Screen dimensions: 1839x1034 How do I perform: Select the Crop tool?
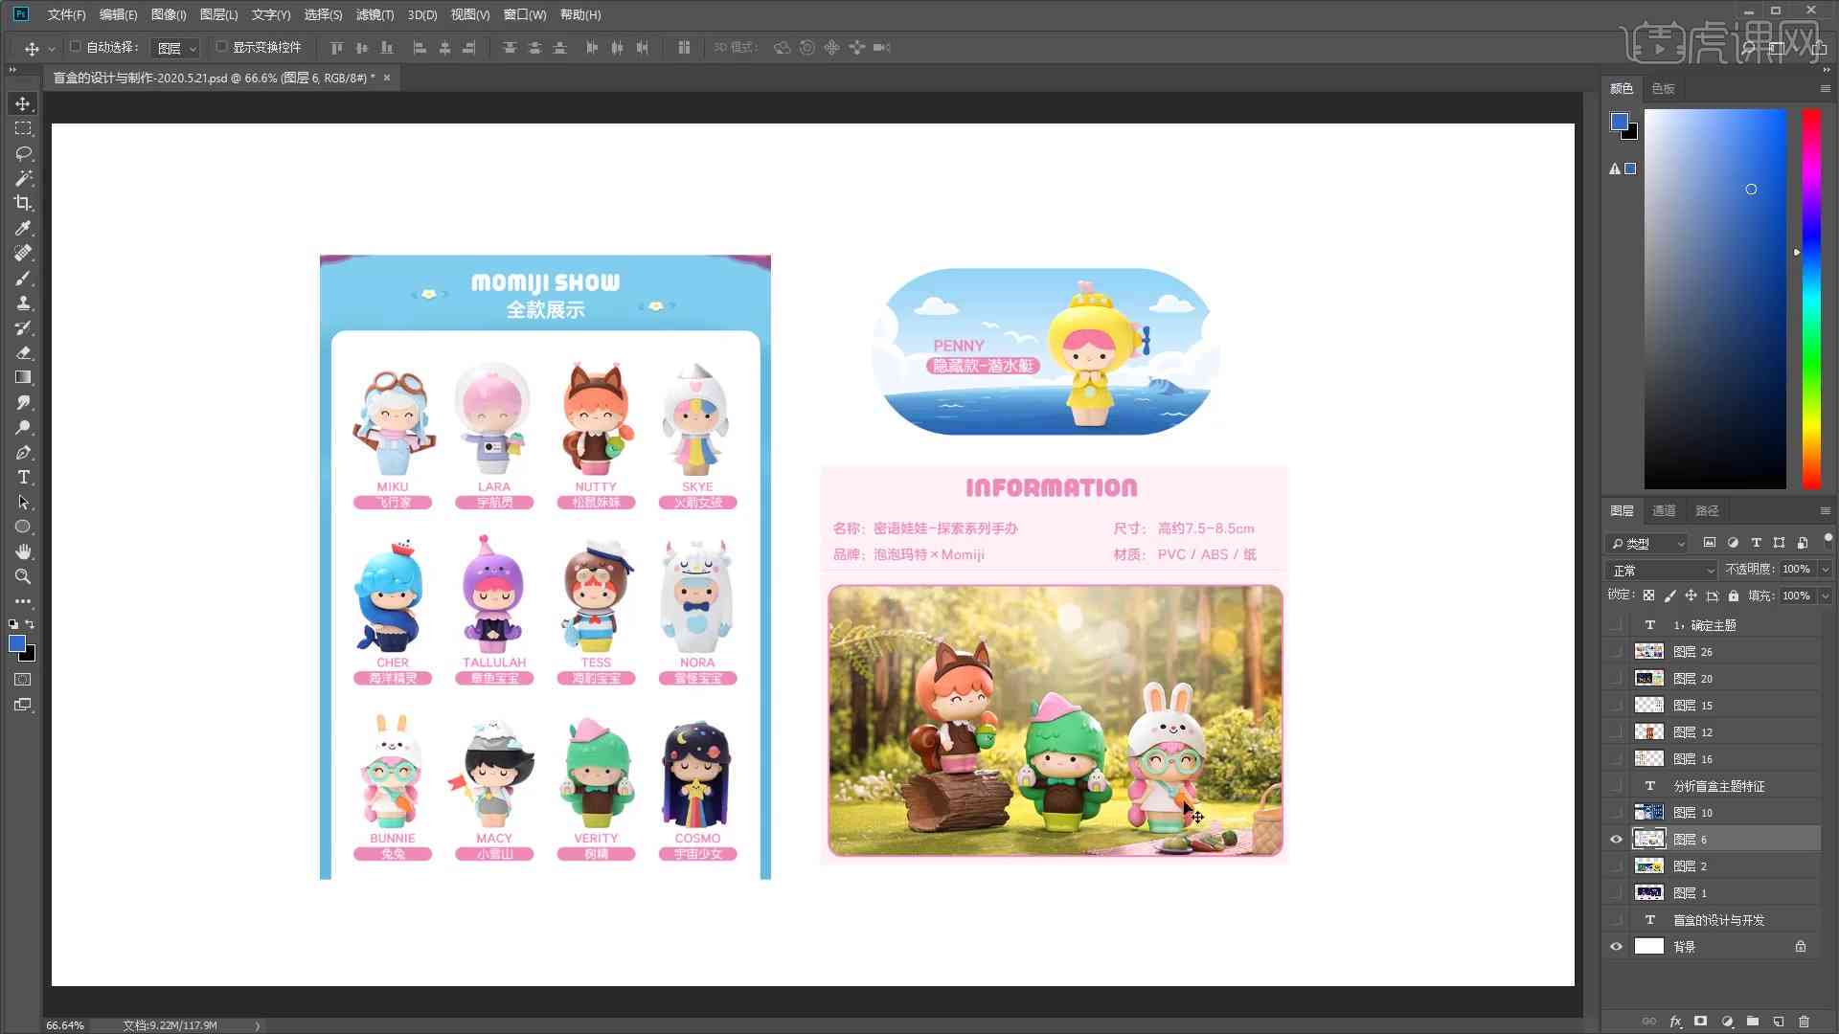pos(23,203)
